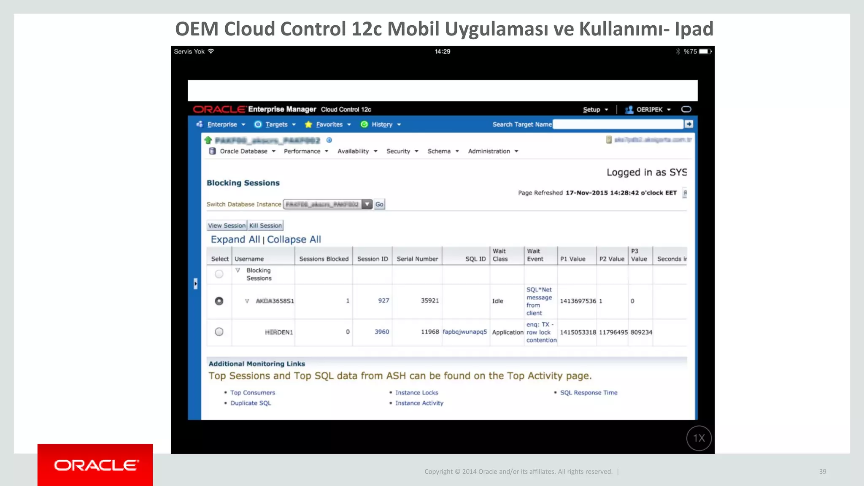Open the Performance menu
Screen dimensions: 864x486
[306, 151]
